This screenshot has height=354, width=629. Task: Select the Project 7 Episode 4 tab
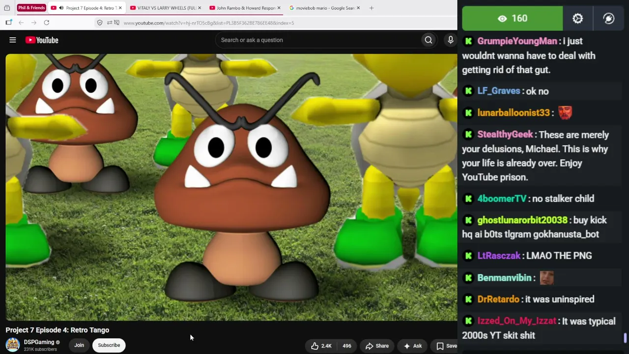[x=87, y=8]
